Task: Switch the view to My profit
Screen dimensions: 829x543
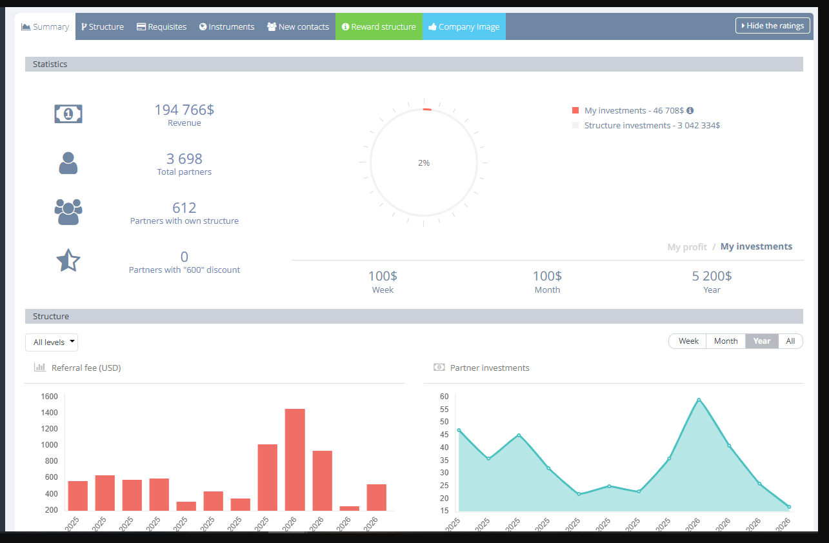Action: [x=687, y=247]
